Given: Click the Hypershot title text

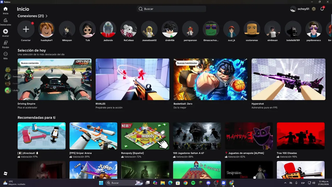Looking at the screenshot, I should click(x=258, y=104).
